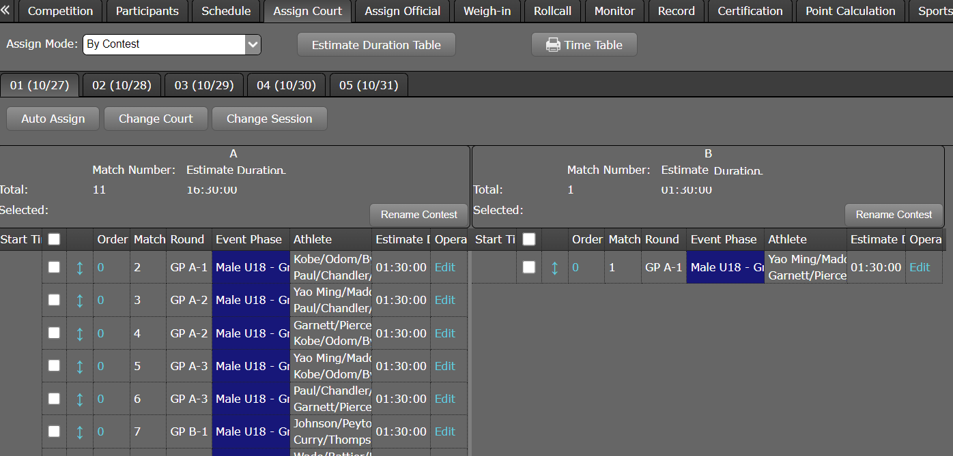Click the reorder arrow icon for match 4

[80, 334]
